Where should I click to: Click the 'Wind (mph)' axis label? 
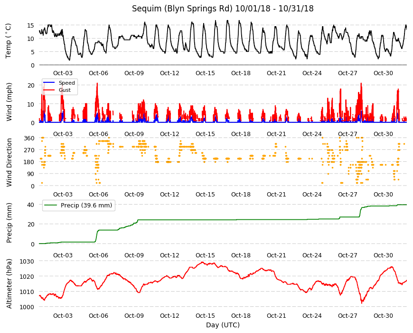[x=9, y=102]
